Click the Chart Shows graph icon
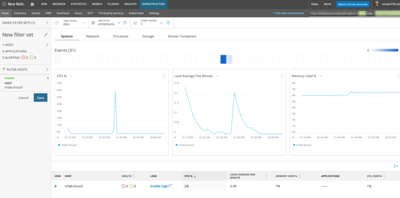Screen dimensions: 400x198 tap(135, 23)
